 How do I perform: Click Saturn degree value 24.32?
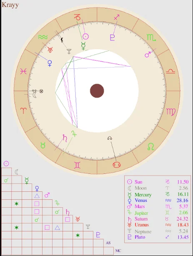point(183,218)
